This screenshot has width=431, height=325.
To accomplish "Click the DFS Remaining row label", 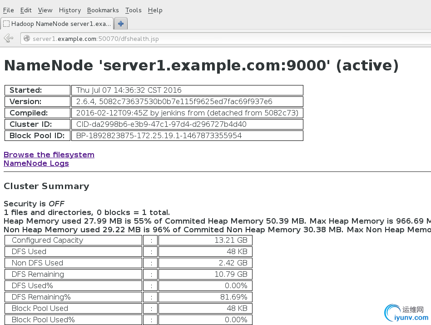I will [74, 275].
